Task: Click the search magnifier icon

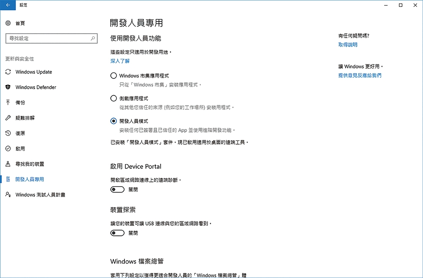Action: [93, 39]
